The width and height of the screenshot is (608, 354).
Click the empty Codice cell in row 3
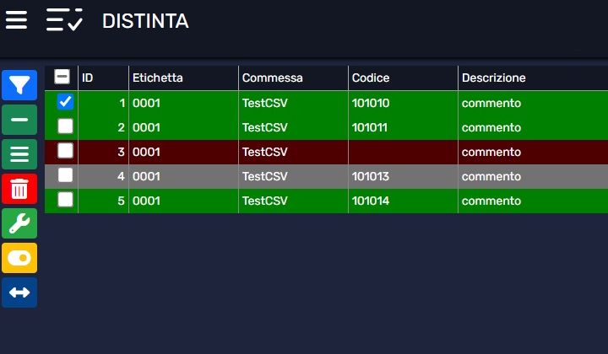[x=404, y=152]
